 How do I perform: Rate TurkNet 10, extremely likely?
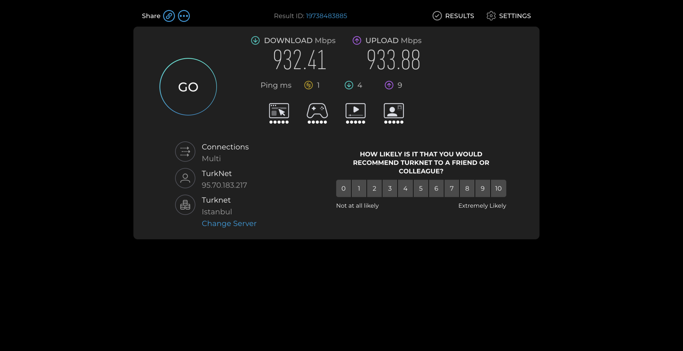point(498,188)
